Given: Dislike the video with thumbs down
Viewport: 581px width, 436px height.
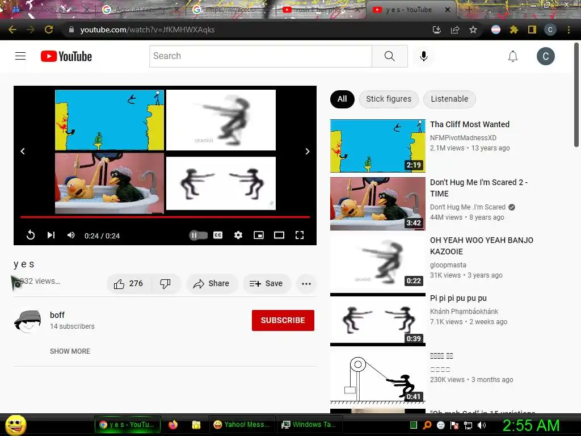Looking at the screenshot, I should click(x=165, y=284).
